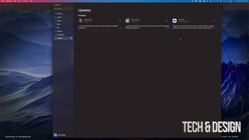Open the Help menu
Viewport: 249px width, 140px height.
point(31,1)
